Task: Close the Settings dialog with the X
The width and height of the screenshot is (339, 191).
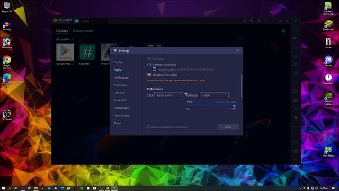Action: 237,51
